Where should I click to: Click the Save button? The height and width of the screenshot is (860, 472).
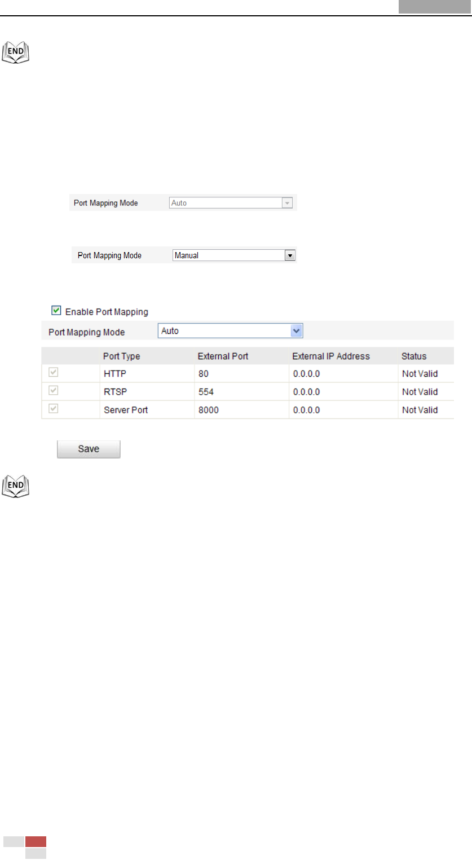(x=89, y=449)
